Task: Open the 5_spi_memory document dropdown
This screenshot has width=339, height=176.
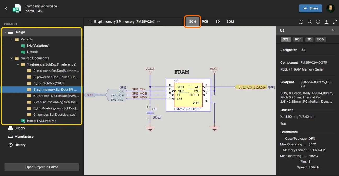Action: click(159, 22)
